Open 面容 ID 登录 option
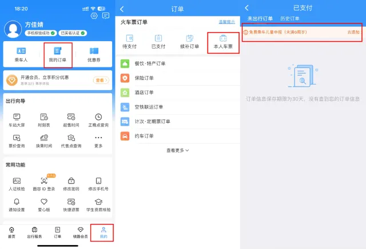The height and width of the screenshot is (249, 366). 44,184
